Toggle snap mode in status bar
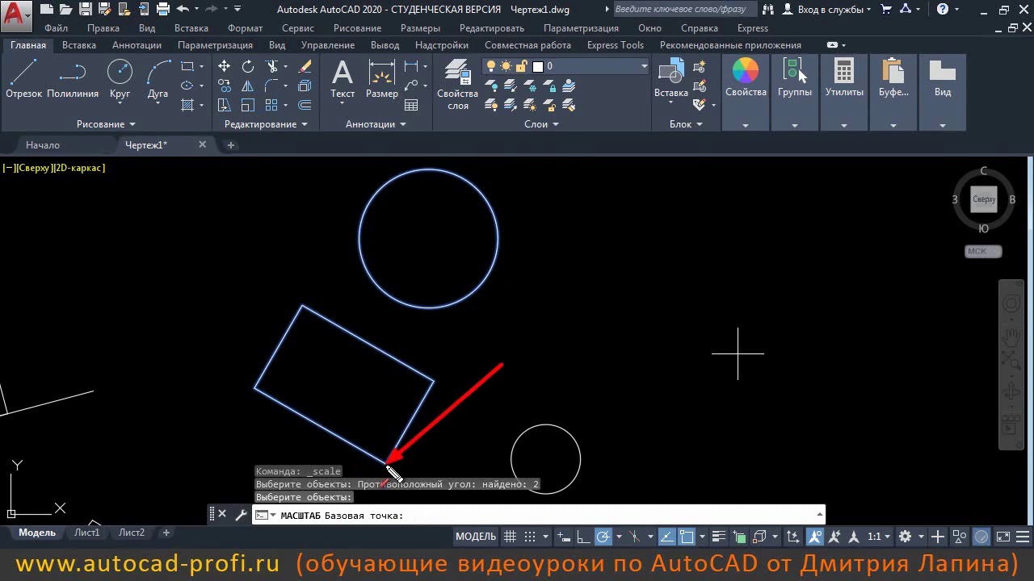The height and width of the screenshot is (581, 1034). click(530, 536)
